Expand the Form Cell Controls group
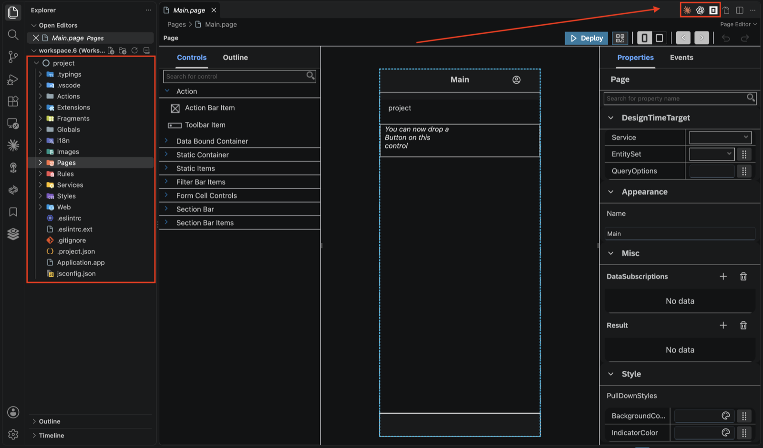Viewport: 763px width, 448px height. 166,195
